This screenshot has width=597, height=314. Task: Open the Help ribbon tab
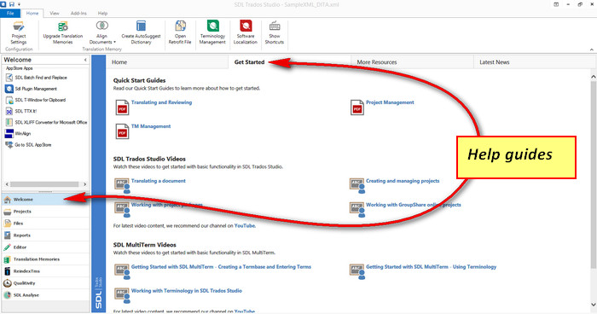pos(102,13)
